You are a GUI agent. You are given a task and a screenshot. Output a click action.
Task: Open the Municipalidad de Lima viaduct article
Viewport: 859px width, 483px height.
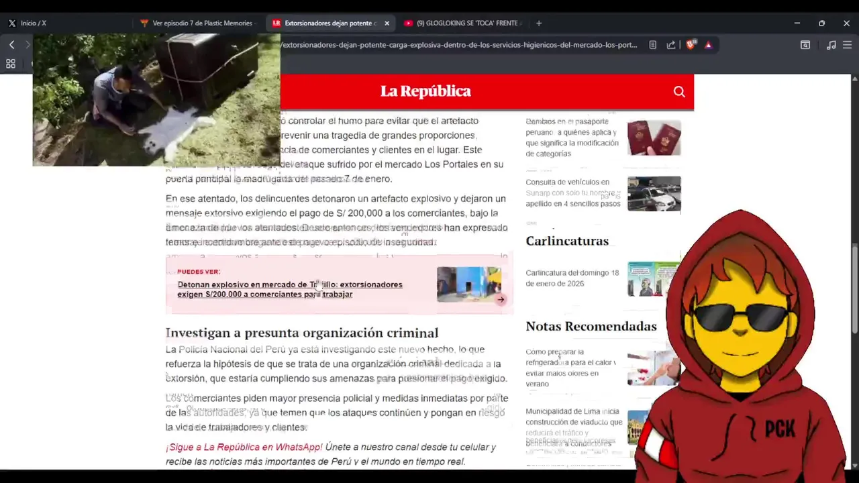[x=574, y=427]
